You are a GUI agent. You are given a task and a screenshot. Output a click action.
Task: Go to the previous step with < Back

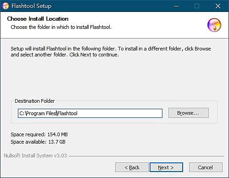[x=132, y=167]
